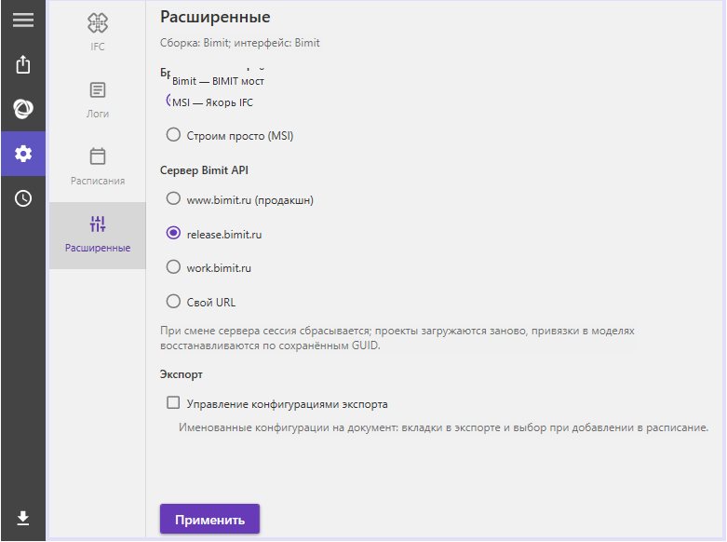This screenshot has height=542, width=727.
Task: Select the settings gear icon
Action: click(x=23, y=154)
